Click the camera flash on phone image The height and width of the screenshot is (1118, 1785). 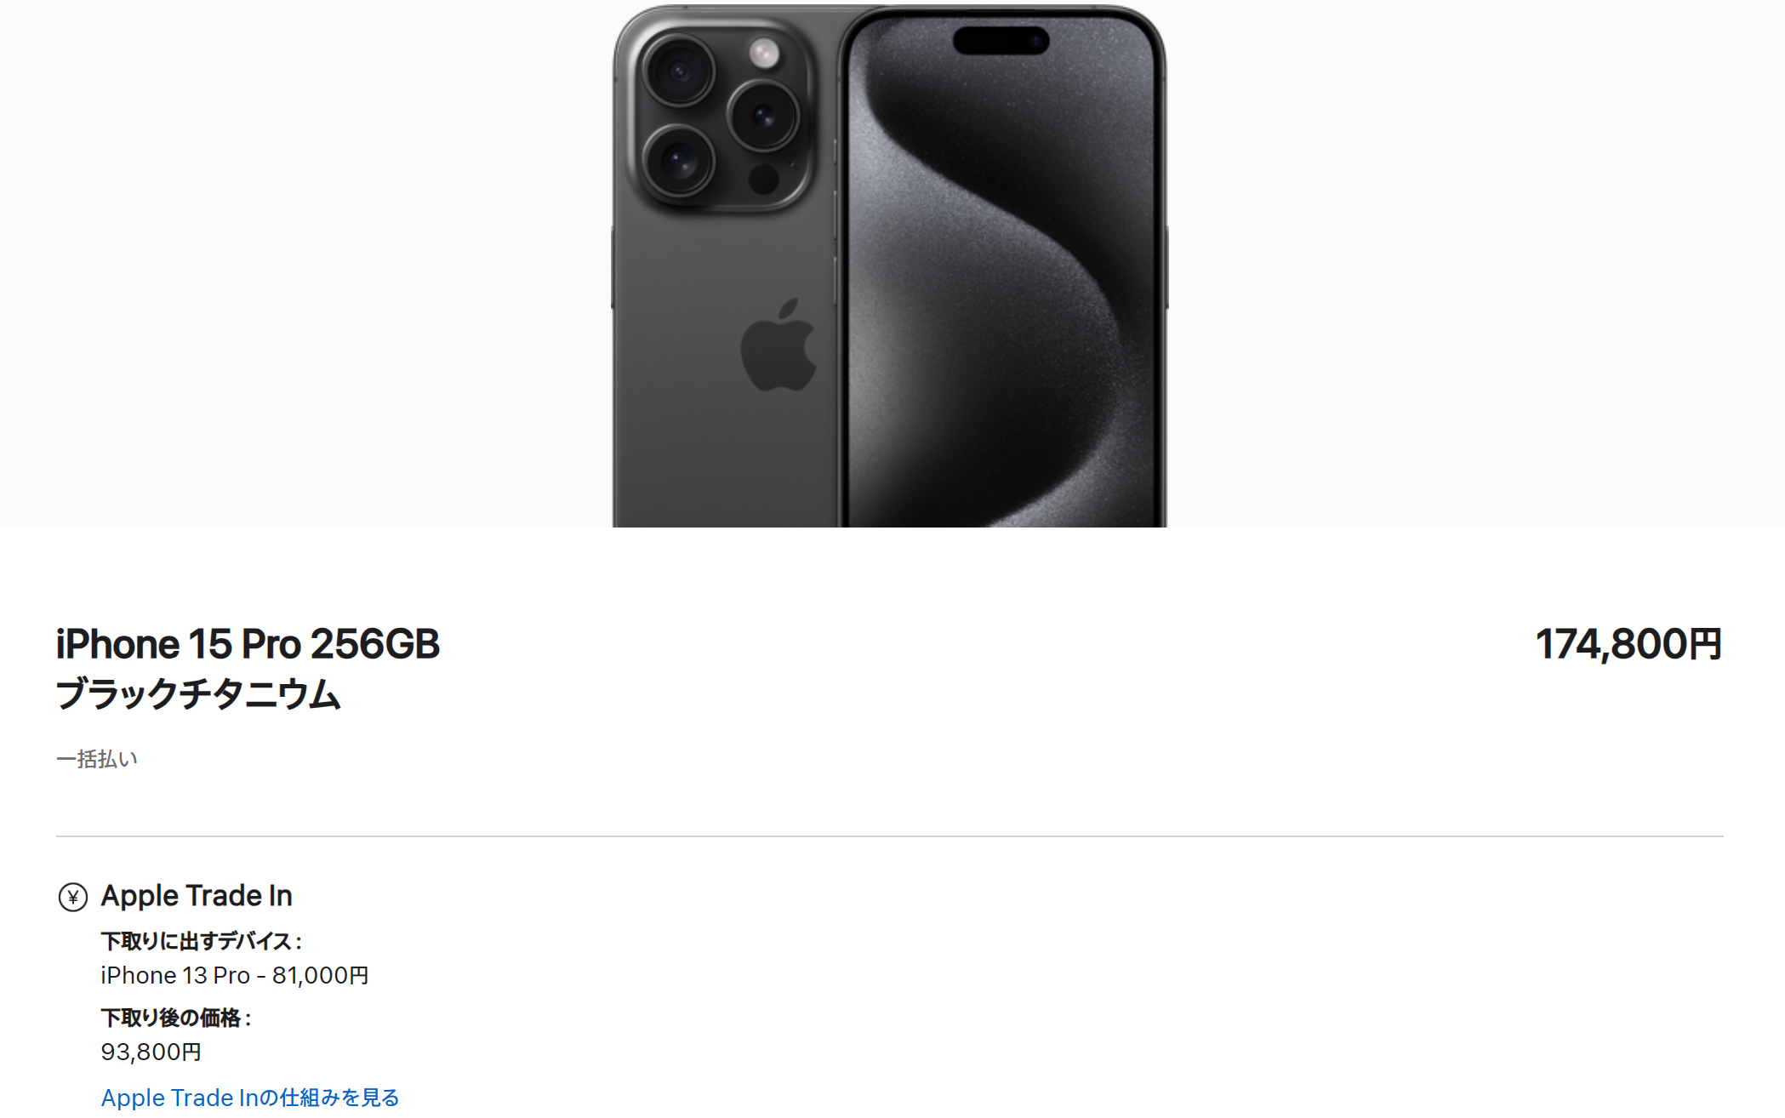[764, 54]
